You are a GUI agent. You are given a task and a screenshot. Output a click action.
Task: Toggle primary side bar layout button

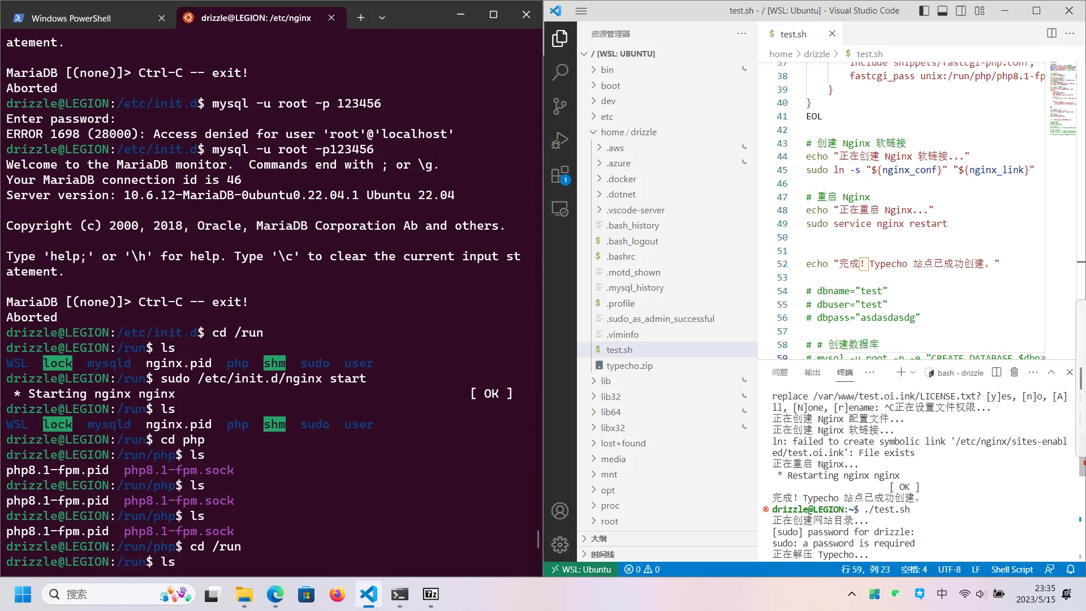924,10
